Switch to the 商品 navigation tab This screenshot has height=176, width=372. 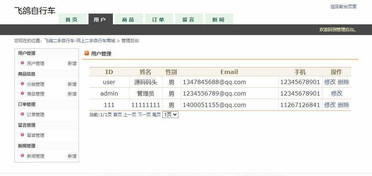128,20
